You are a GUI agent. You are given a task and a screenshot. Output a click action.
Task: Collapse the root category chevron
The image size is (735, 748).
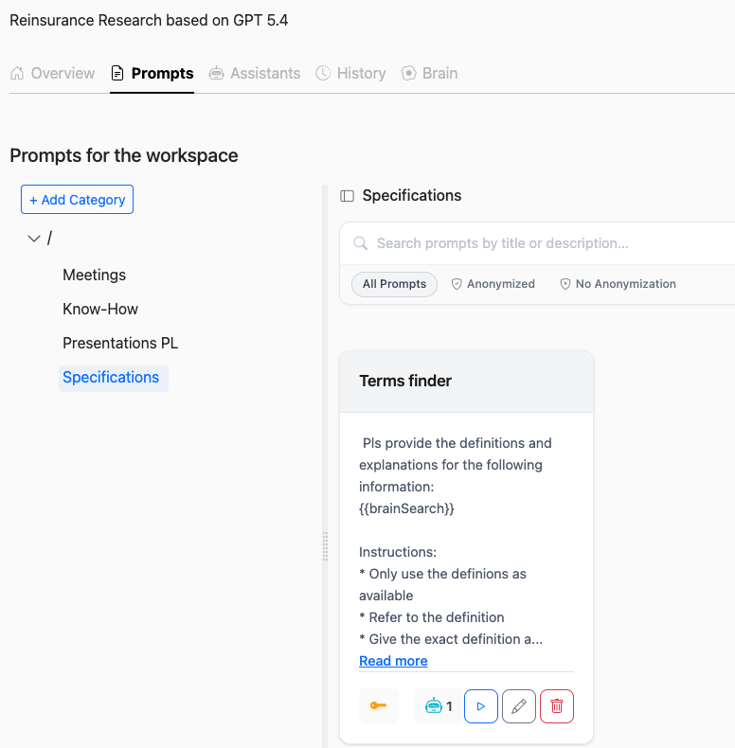point(34,238)
